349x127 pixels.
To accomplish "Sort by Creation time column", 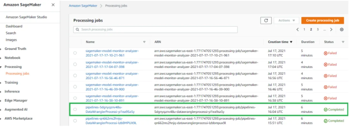I will point(280,42).
